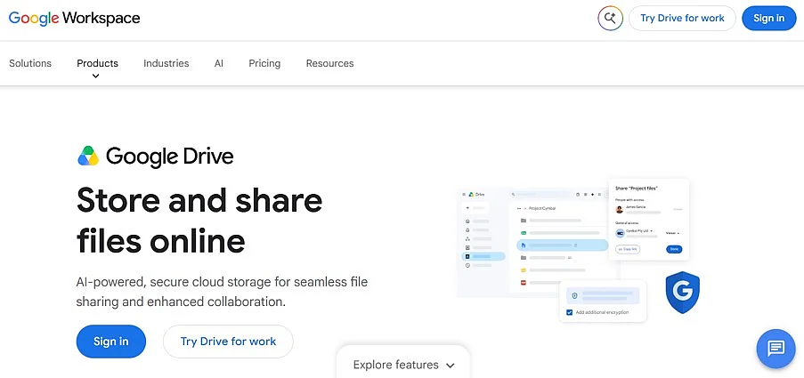Open the Products menu
Viewport: 804px width, 378px height.
click(x=97, y=63)
